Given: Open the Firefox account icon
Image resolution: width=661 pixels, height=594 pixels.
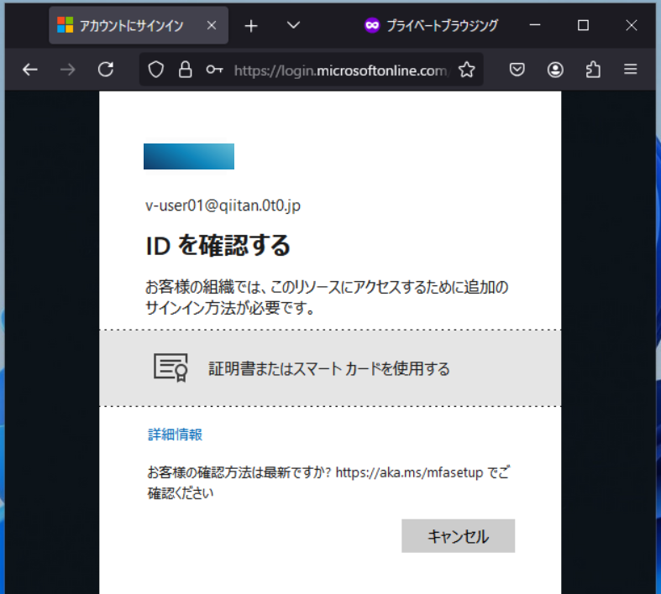Looking at the screenshot, I should point(555,70).
